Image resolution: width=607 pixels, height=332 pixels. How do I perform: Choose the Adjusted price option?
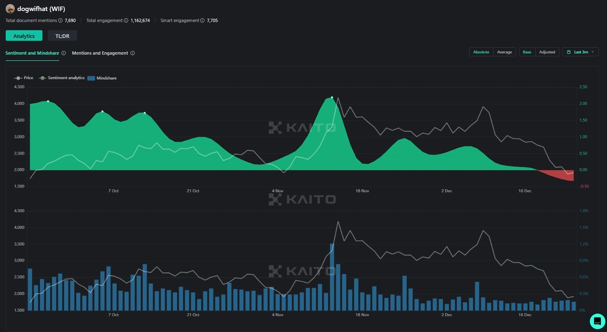pos(547,52)
